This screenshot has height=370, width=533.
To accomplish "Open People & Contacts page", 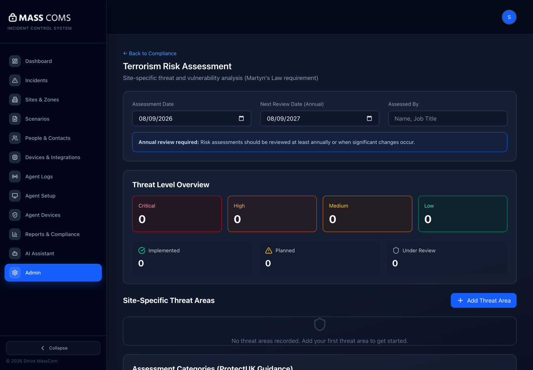I will coord(53,138).
